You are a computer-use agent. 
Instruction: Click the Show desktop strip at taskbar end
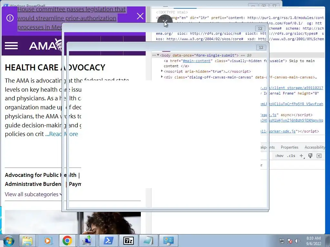point(328,241)
